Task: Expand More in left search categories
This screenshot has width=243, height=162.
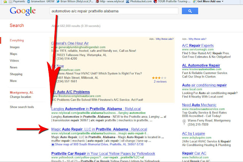Action: [13, 81]
